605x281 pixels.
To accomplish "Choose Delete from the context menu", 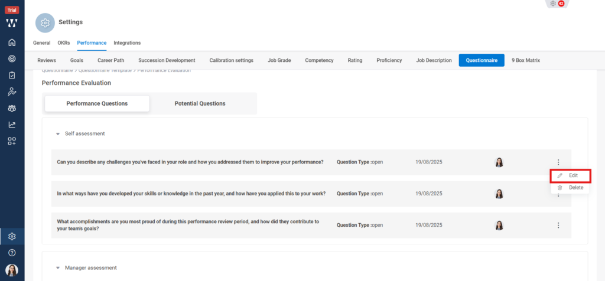I will [570, 188].
